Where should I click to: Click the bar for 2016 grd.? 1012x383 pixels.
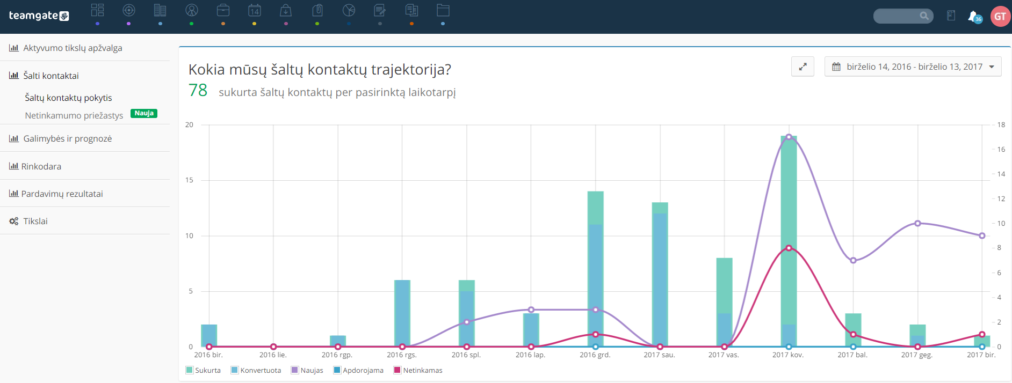point(595,269)
